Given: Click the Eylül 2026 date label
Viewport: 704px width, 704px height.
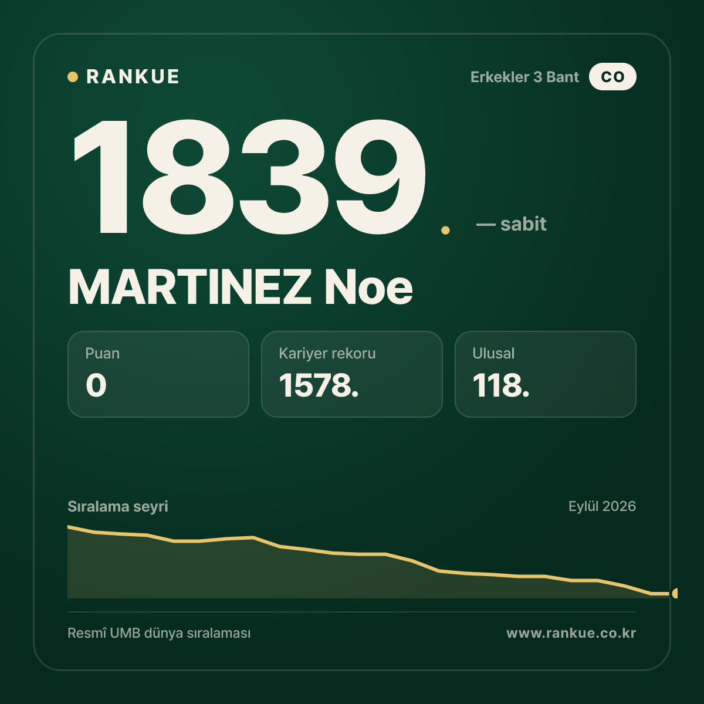Looking at the screenshot, I should point(602,506).
